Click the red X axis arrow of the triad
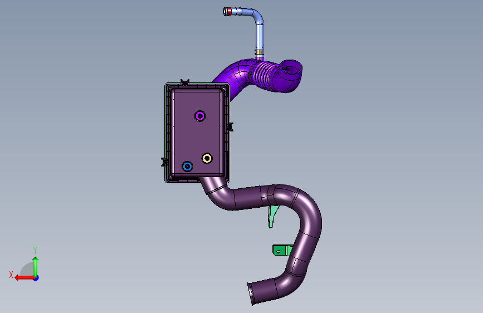 tap(25, 278)
